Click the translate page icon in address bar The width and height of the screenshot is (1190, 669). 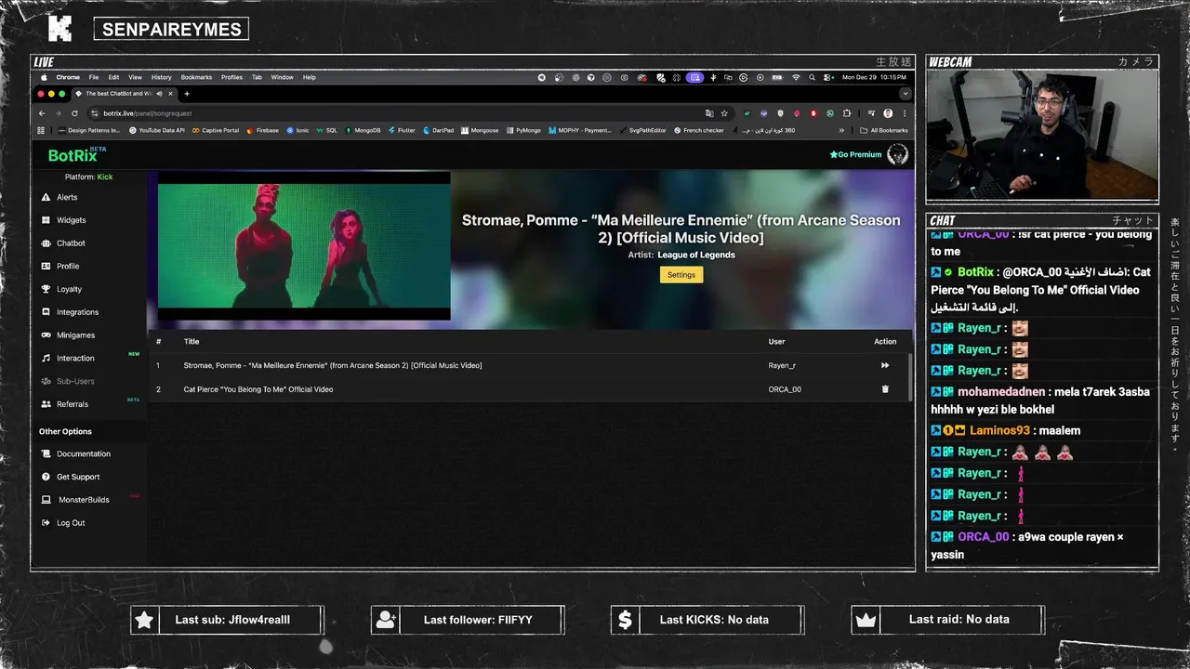click(709, 113)
